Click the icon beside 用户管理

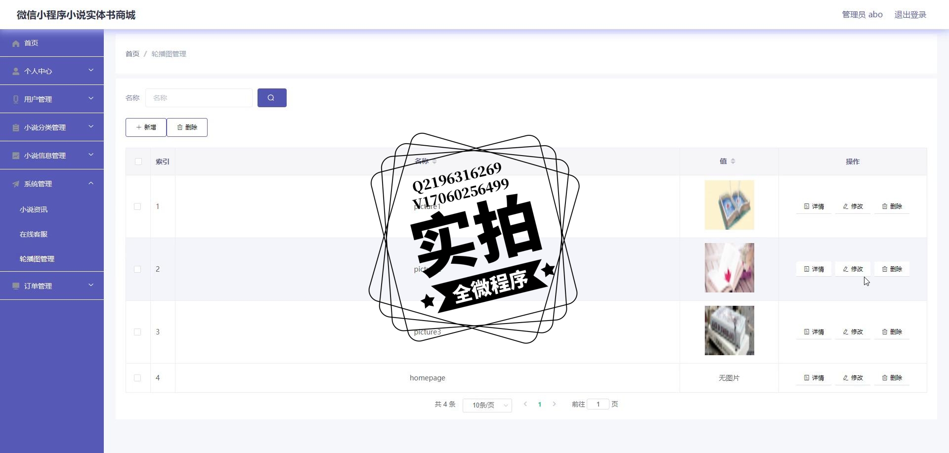[16, 100]
